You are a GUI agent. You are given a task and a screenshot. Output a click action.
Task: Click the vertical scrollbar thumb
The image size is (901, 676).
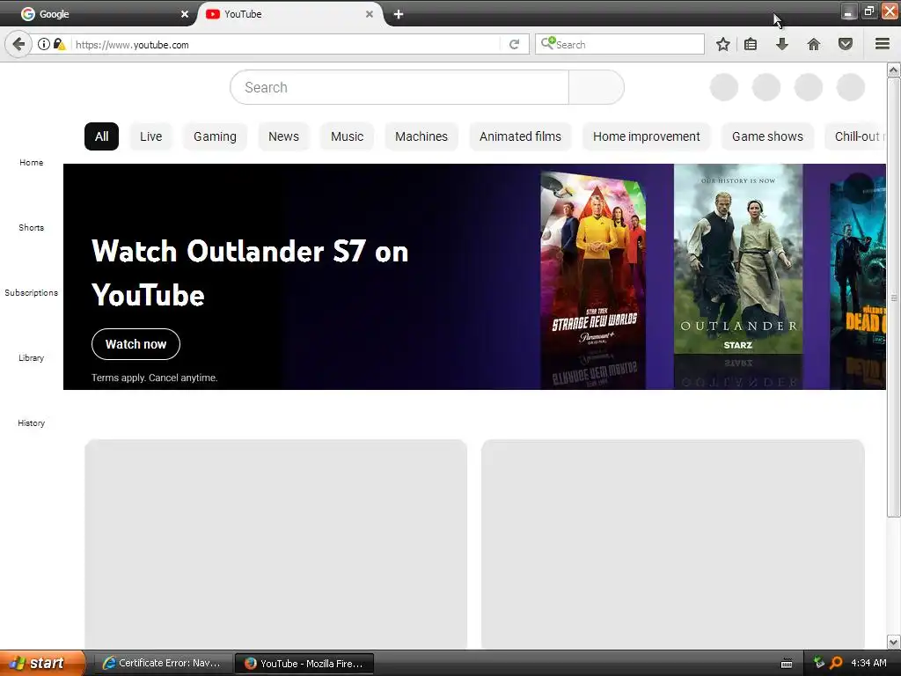894,298
